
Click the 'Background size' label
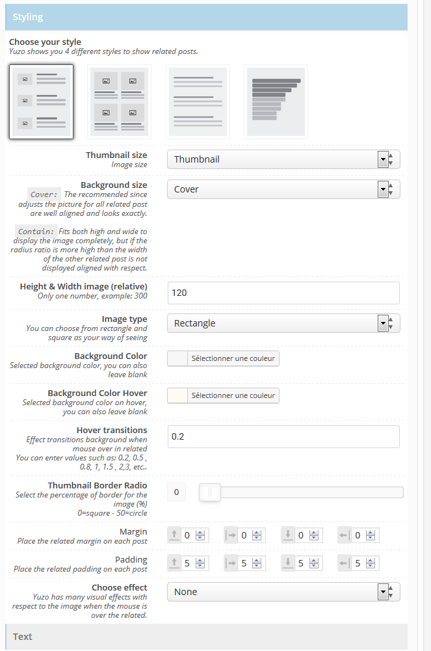click(x=114, y=185)
